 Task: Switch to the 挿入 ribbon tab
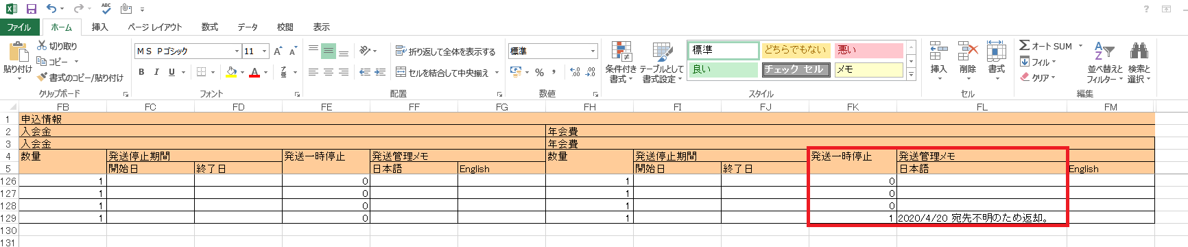point(100,27)
